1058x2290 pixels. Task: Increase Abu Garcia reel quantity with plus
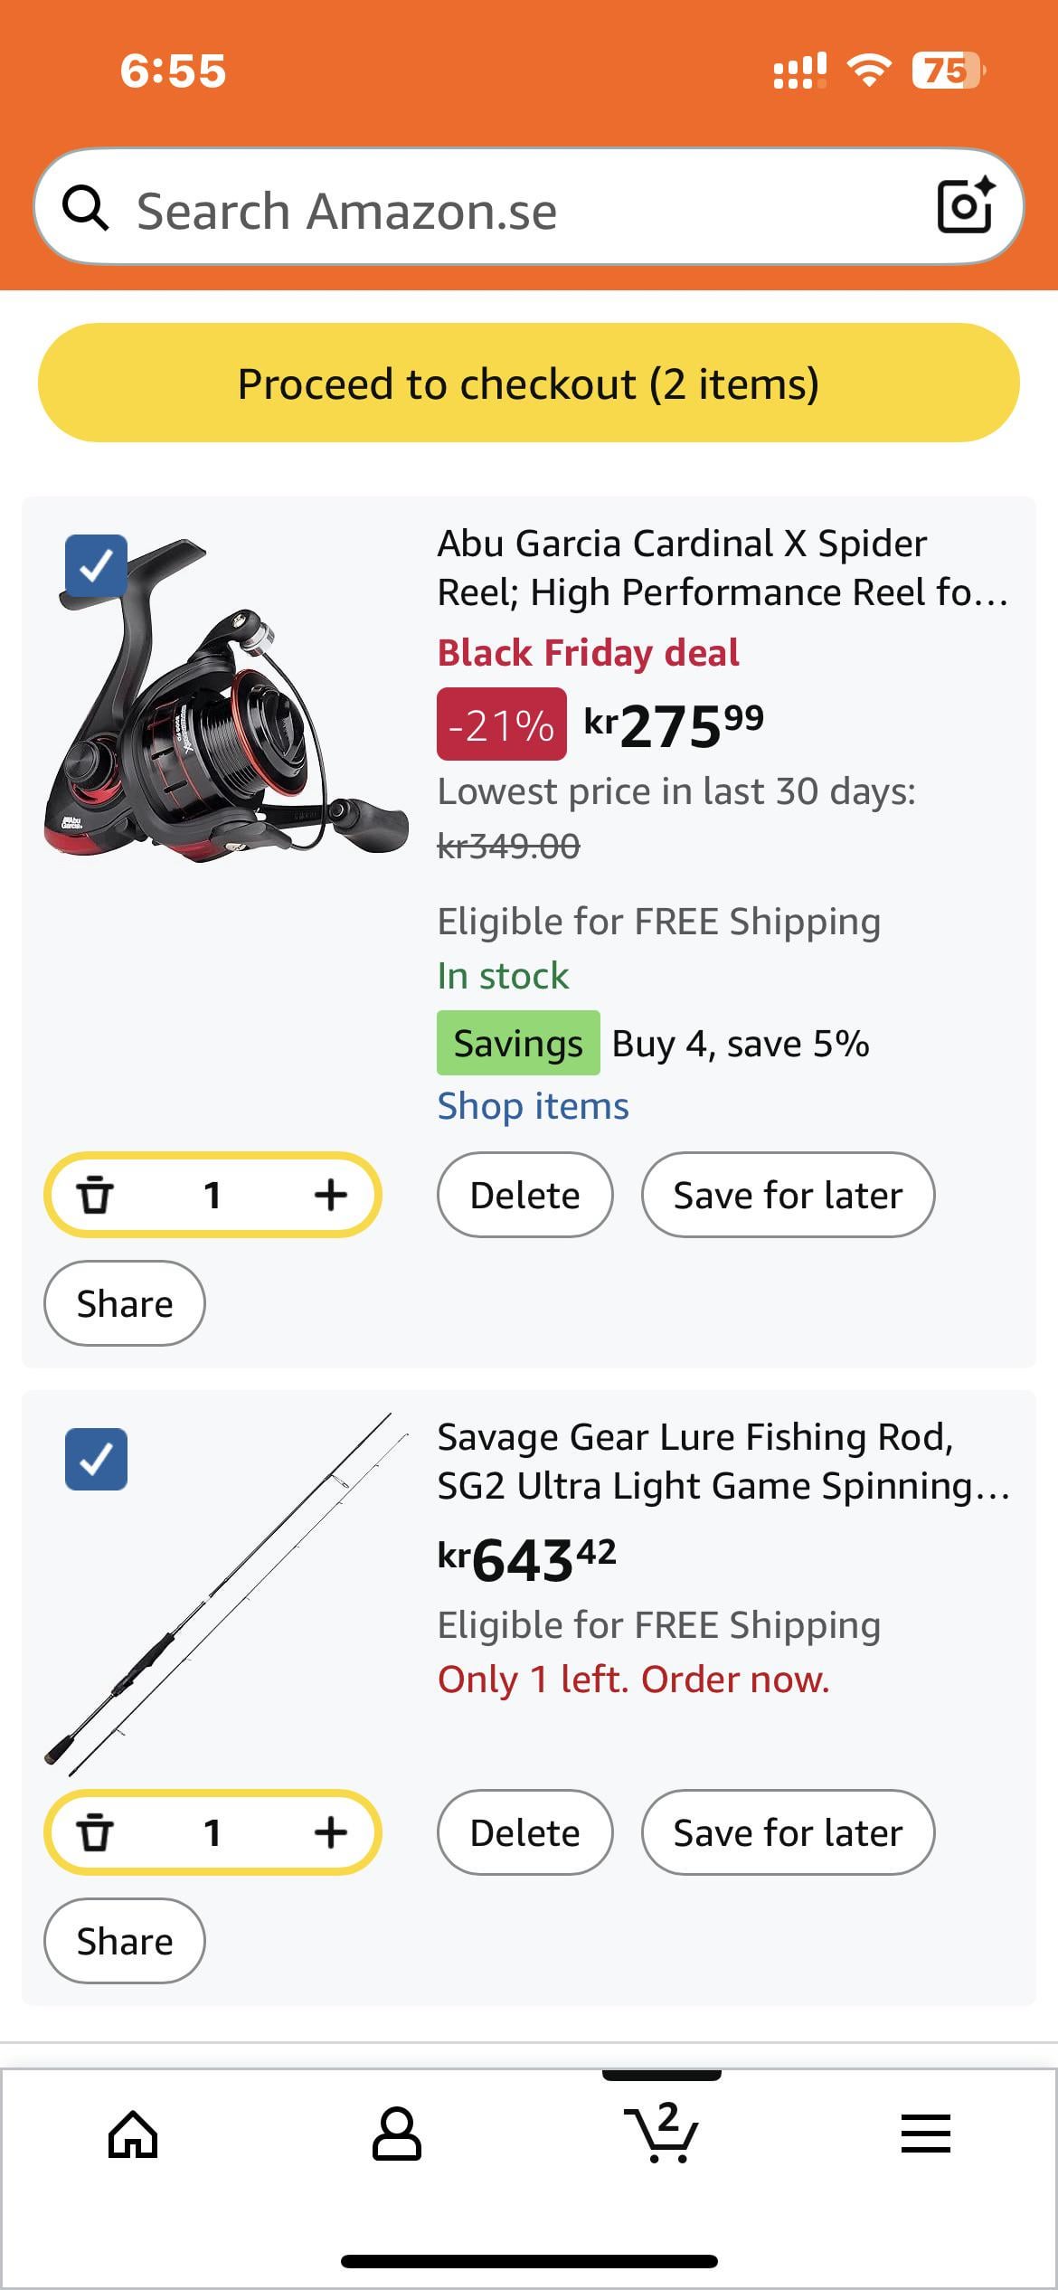point(330,1195)
